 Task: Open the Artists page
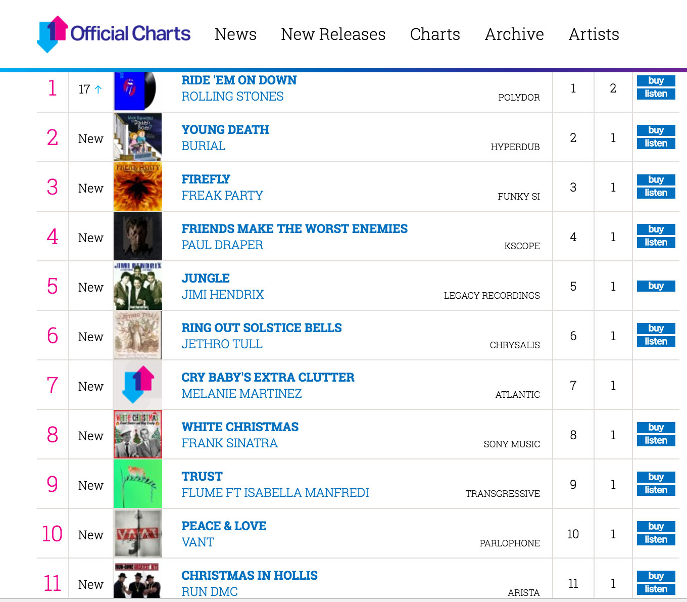click(x=594, y=34)
